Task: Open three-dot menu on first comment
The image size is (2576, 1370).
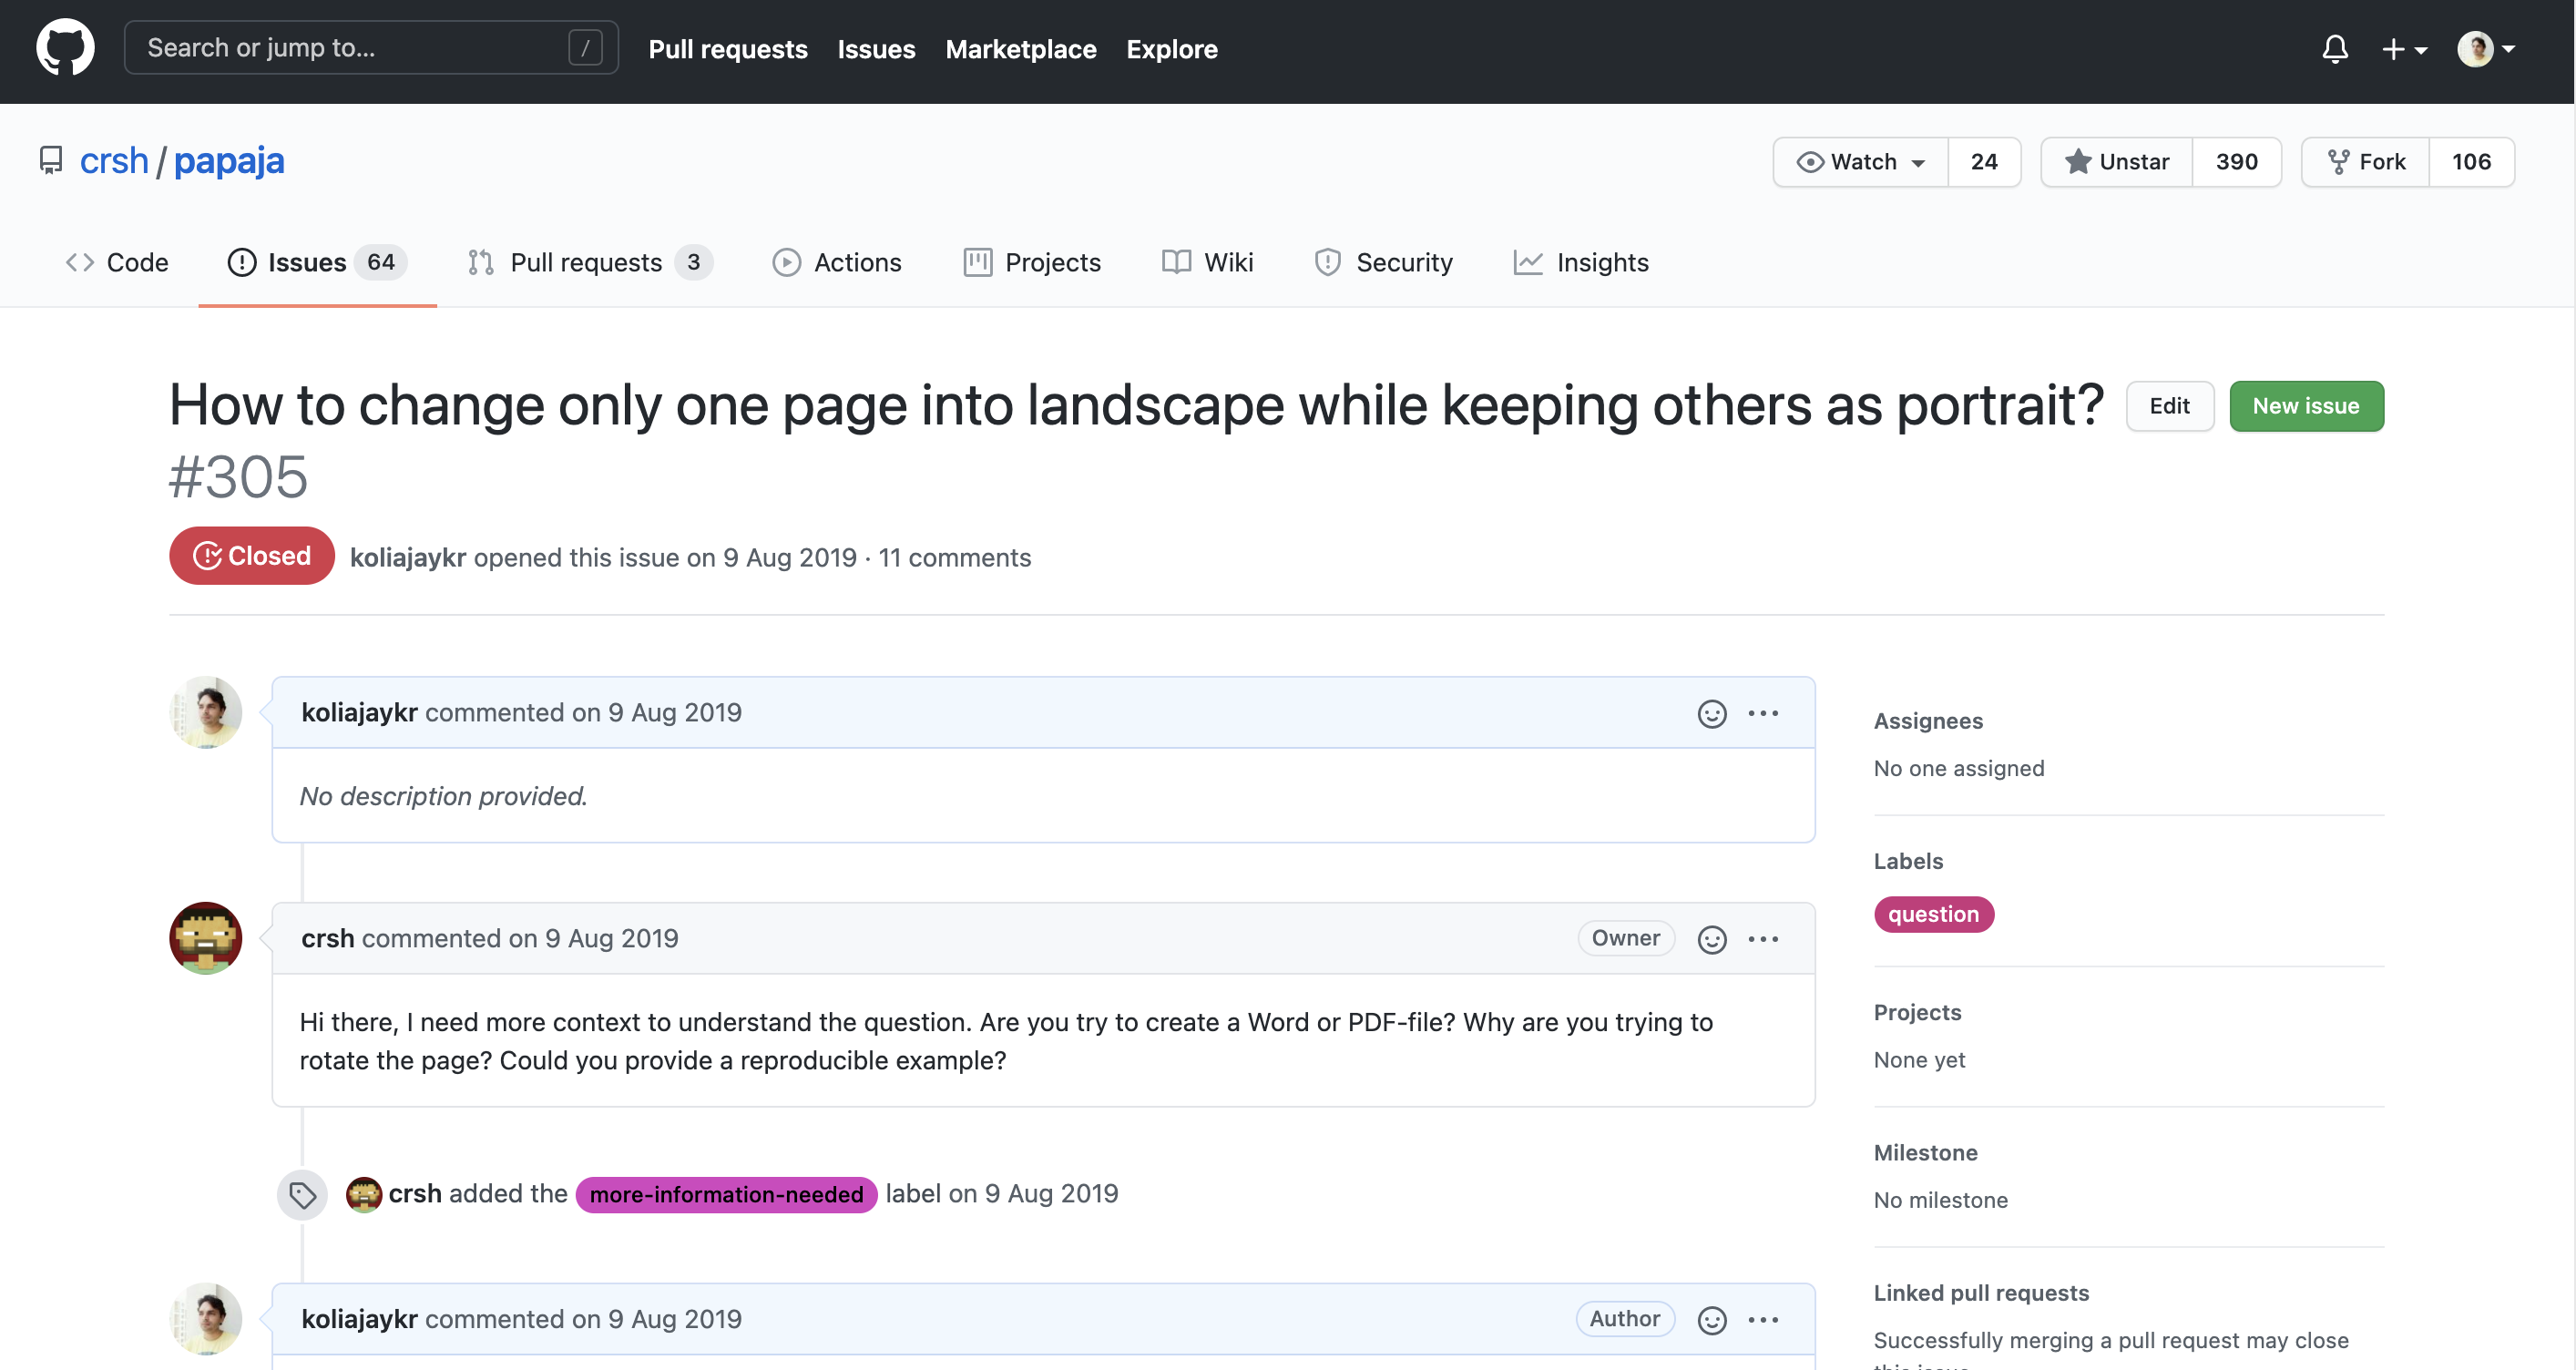Action: coord(1763,713)
